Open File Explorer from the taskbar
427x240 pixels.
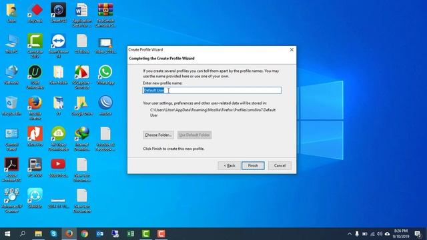click(38, 234)
